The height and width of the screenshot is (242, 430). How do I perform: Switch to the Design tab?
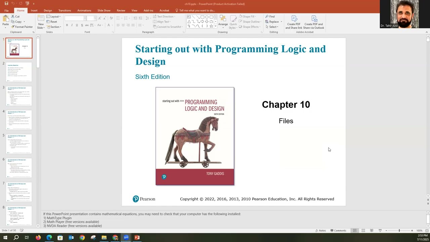48,10
